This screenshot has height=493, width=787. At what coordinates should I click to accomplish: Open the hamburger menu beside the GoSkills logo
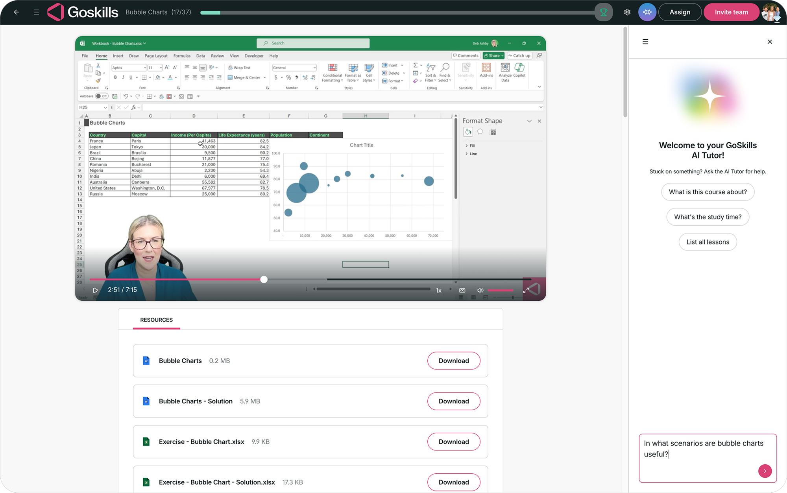[x=36, y=12]
